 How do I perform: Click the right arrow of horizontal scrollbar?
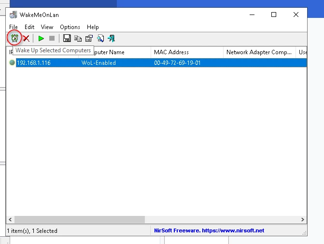(x=302, y=220)
